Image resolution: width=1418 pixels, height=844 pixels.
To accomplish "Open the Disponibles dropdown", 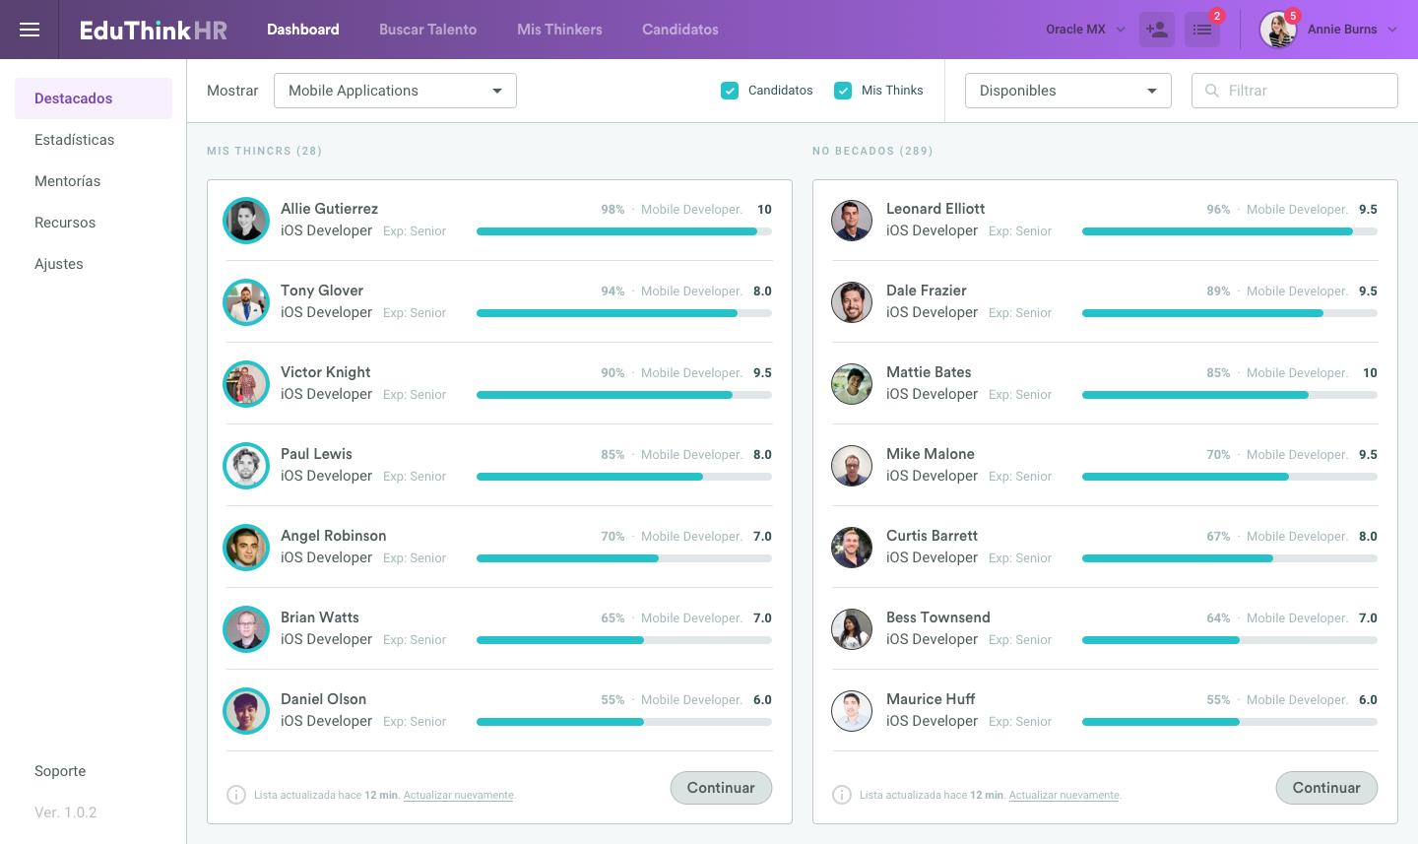I will click(1068, 91).
